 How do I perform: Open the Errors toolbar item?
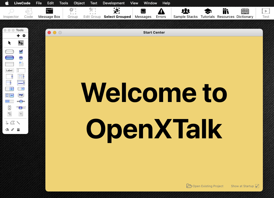[161, 13]
